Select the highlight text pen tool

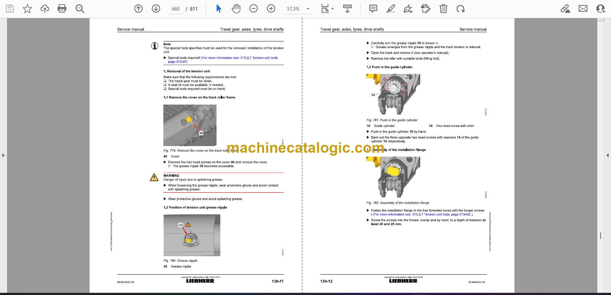click(x=391, y=9)
